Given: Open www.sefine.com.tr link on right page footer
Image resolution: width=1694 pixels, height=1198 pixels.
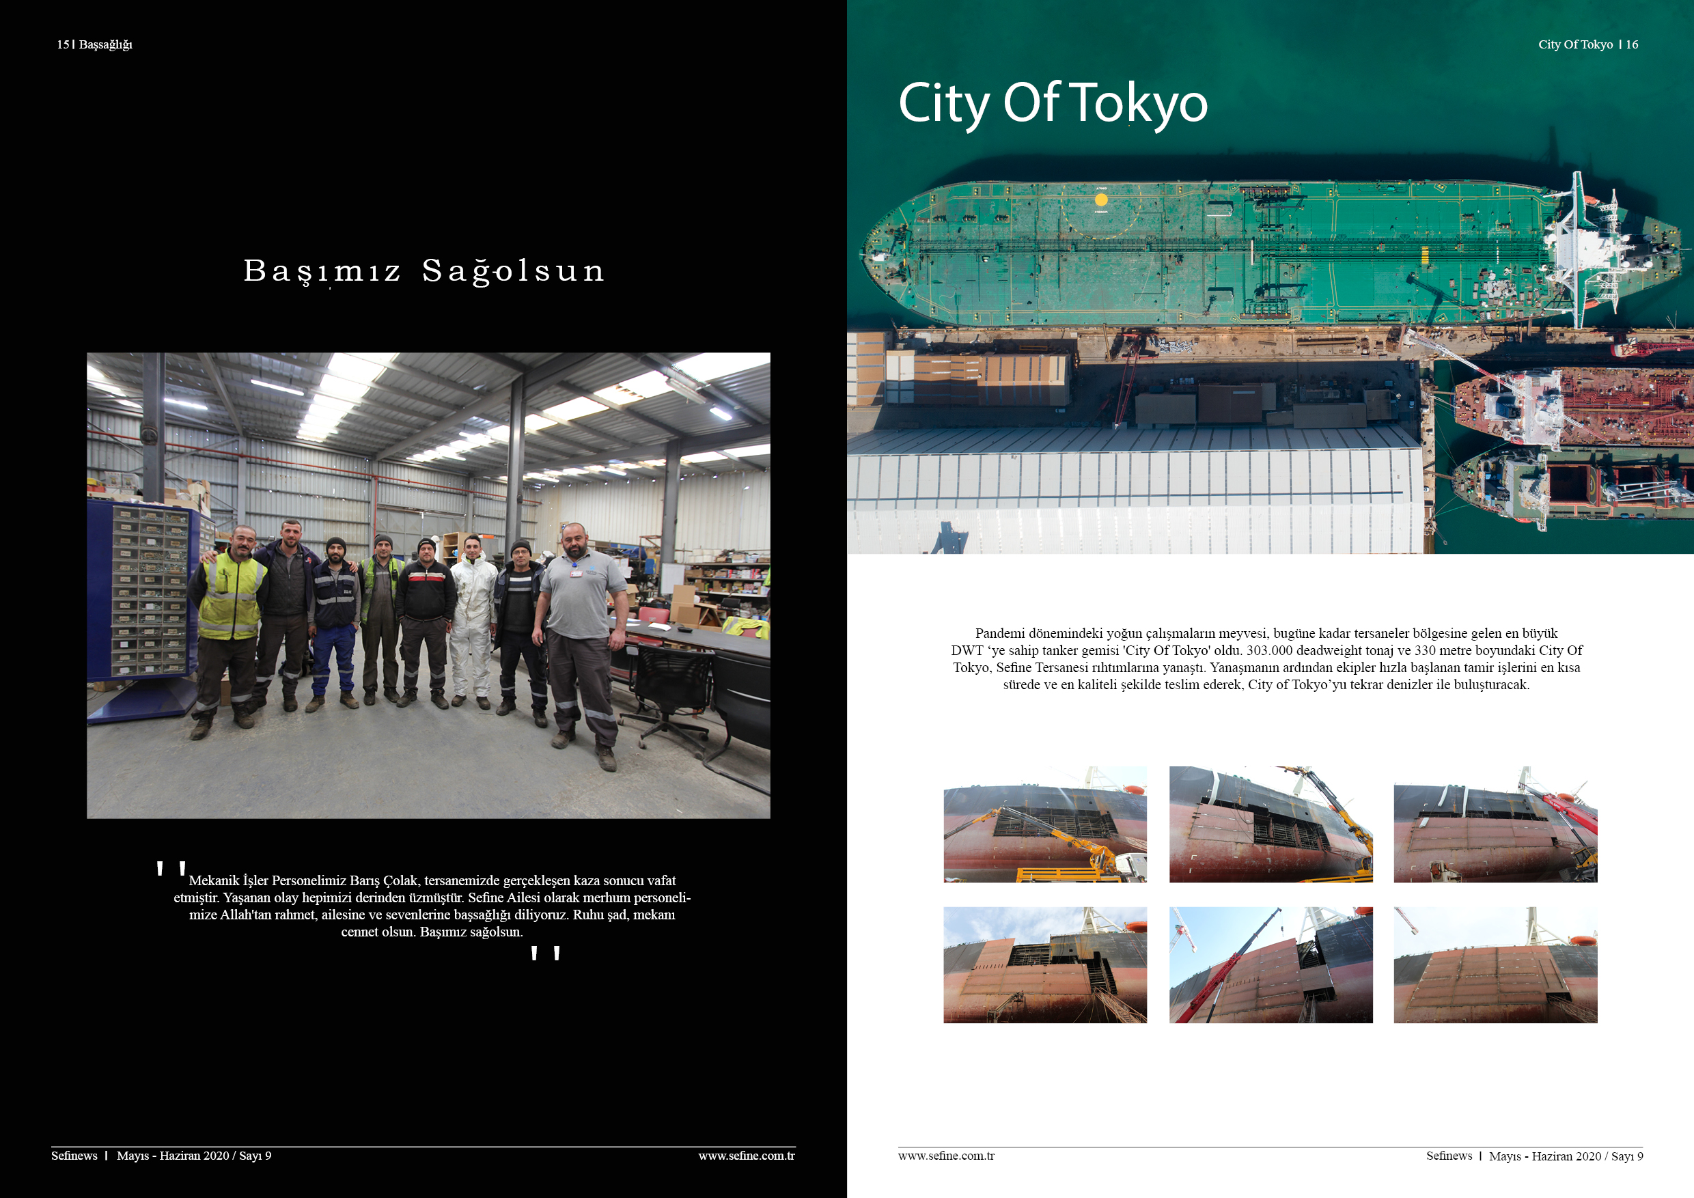Looking at the screenshot, I should point(947,1156).
